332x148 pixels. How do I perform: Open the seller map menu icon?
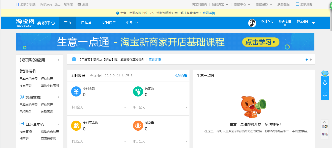pyautogui.click(x=298, y=4)
